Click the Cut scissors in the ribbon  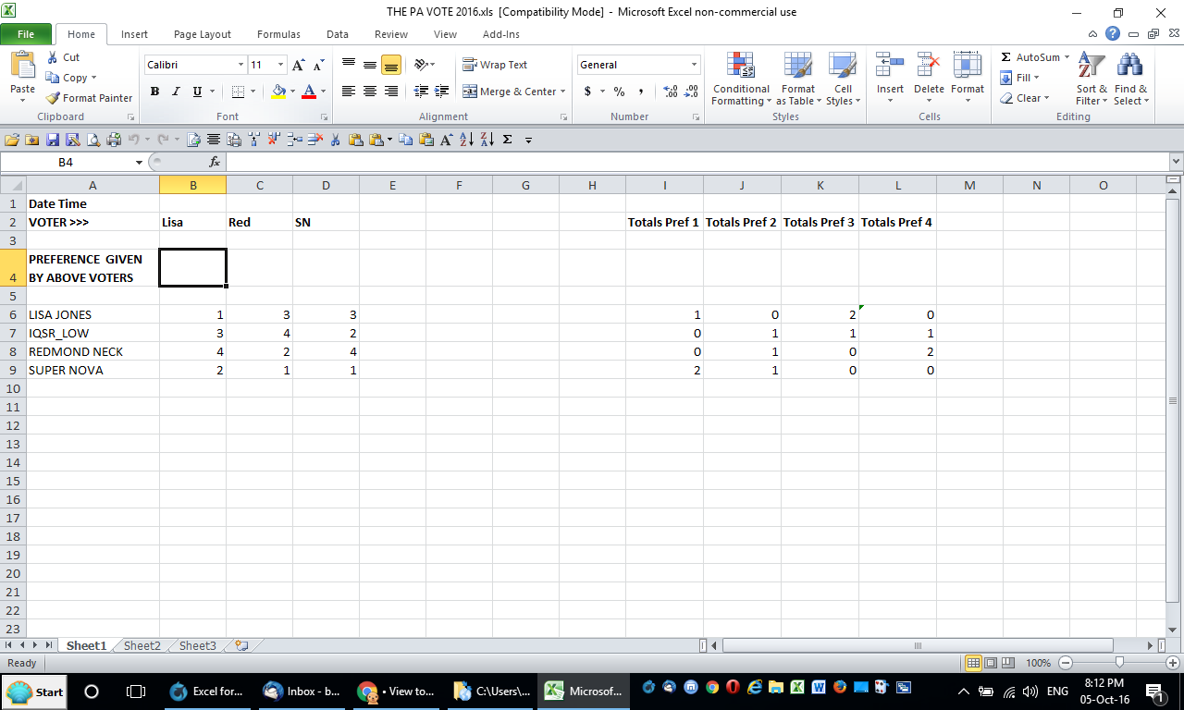coord(54,57)
